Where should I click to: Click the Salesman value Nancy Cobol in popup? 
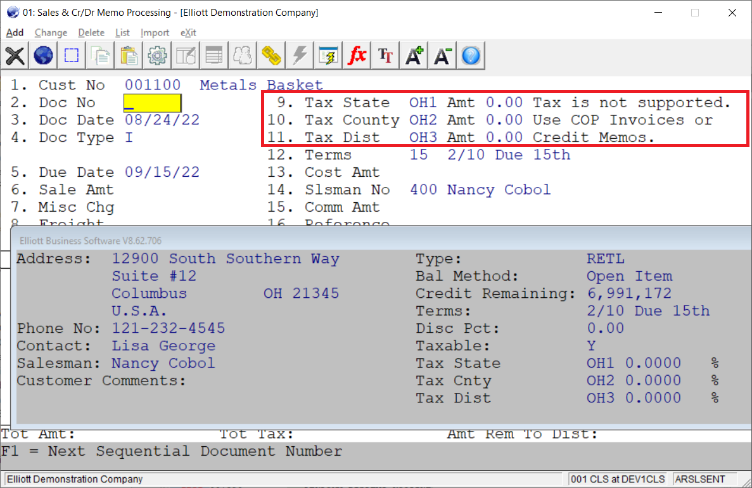click(x=163, y=363)
